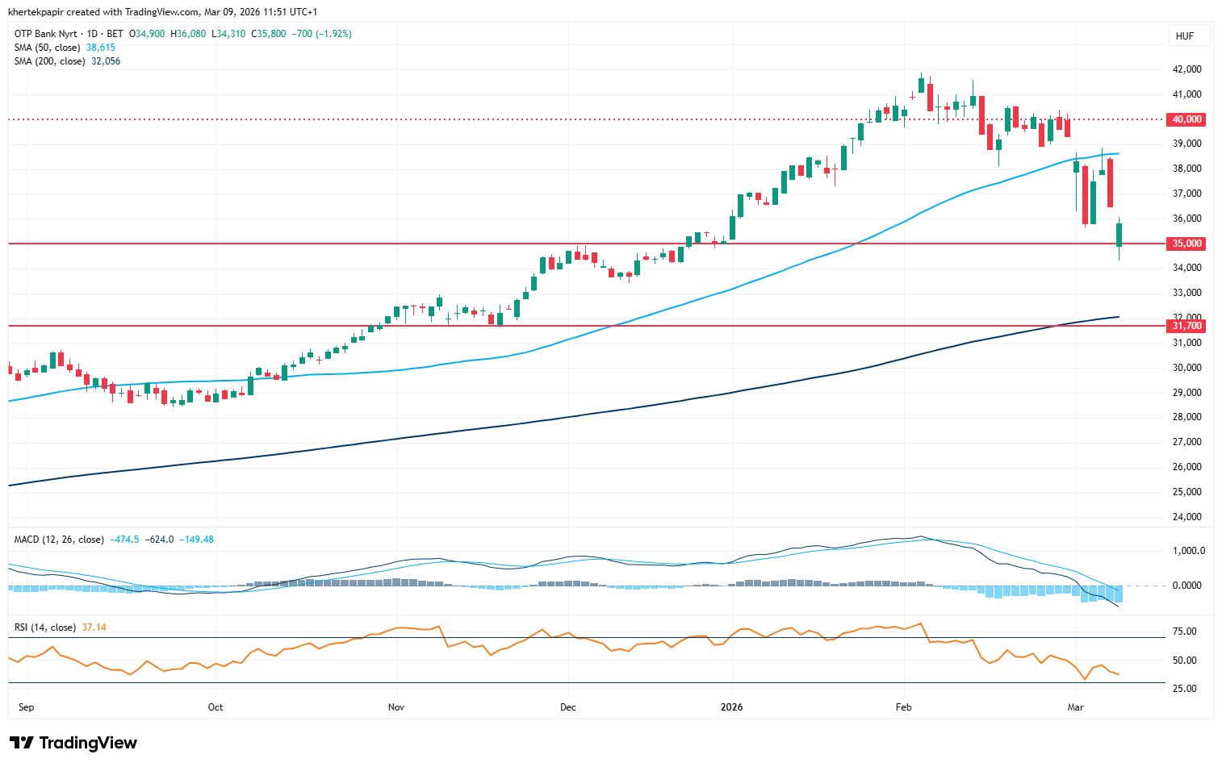Open the HUF currency selector
Image resolution: width=1222 pixels, height=767 pixels.
coord(1184,36)
